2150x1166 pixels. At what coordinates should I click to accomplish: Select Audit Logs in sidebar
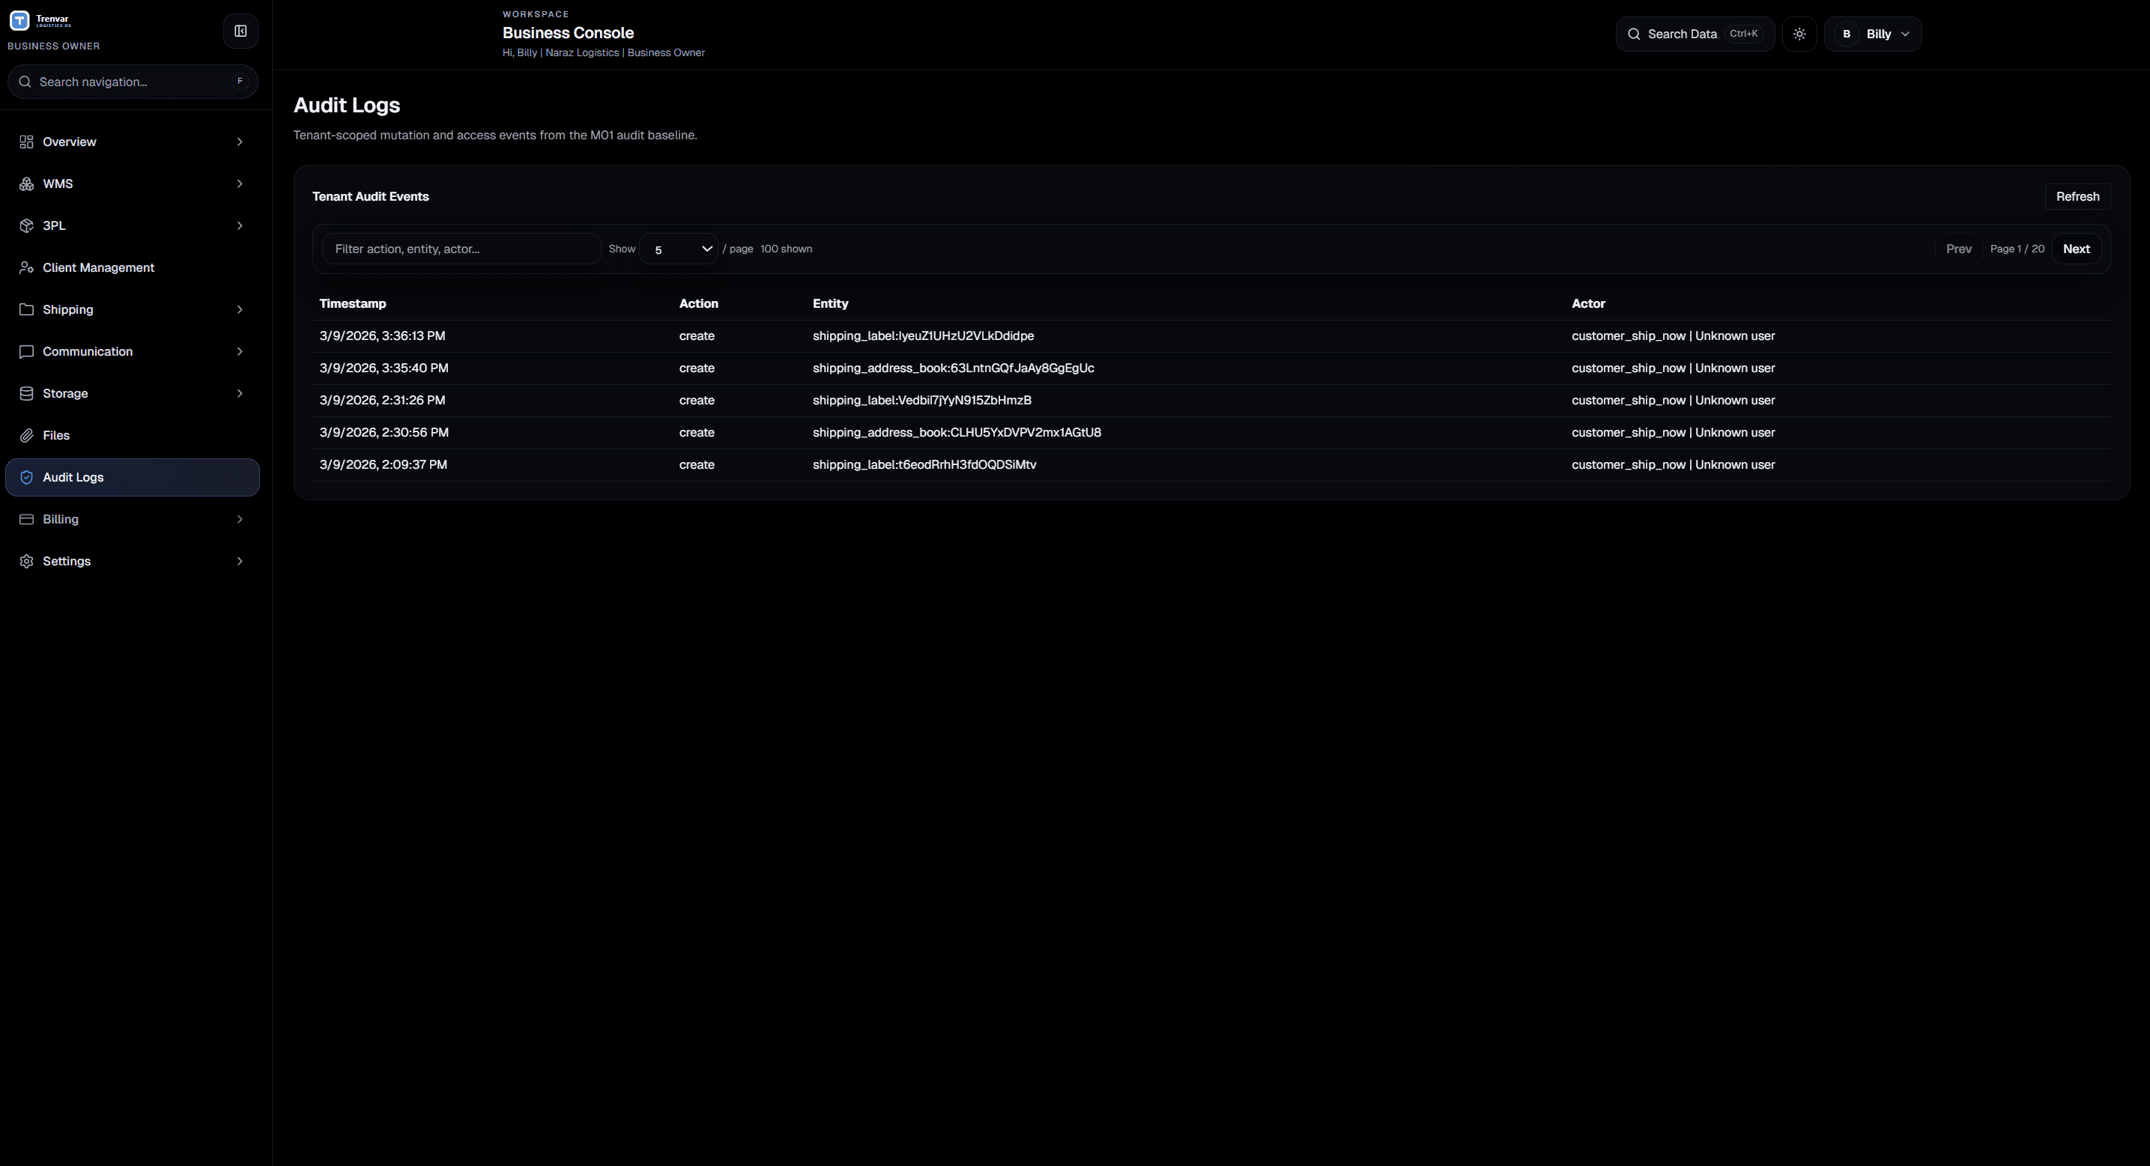tap(73, 477)
